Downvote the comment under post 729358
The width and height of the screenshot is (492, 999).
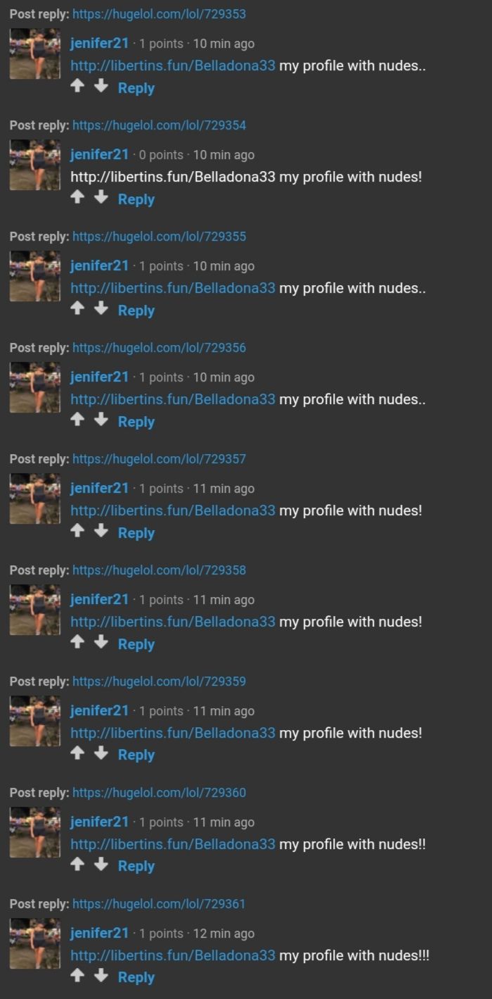click(x=101, y=642)
